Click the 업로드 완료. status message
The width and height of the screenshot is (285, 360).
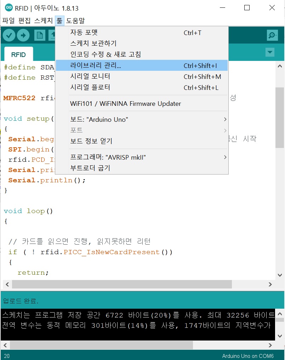[21, 301]
